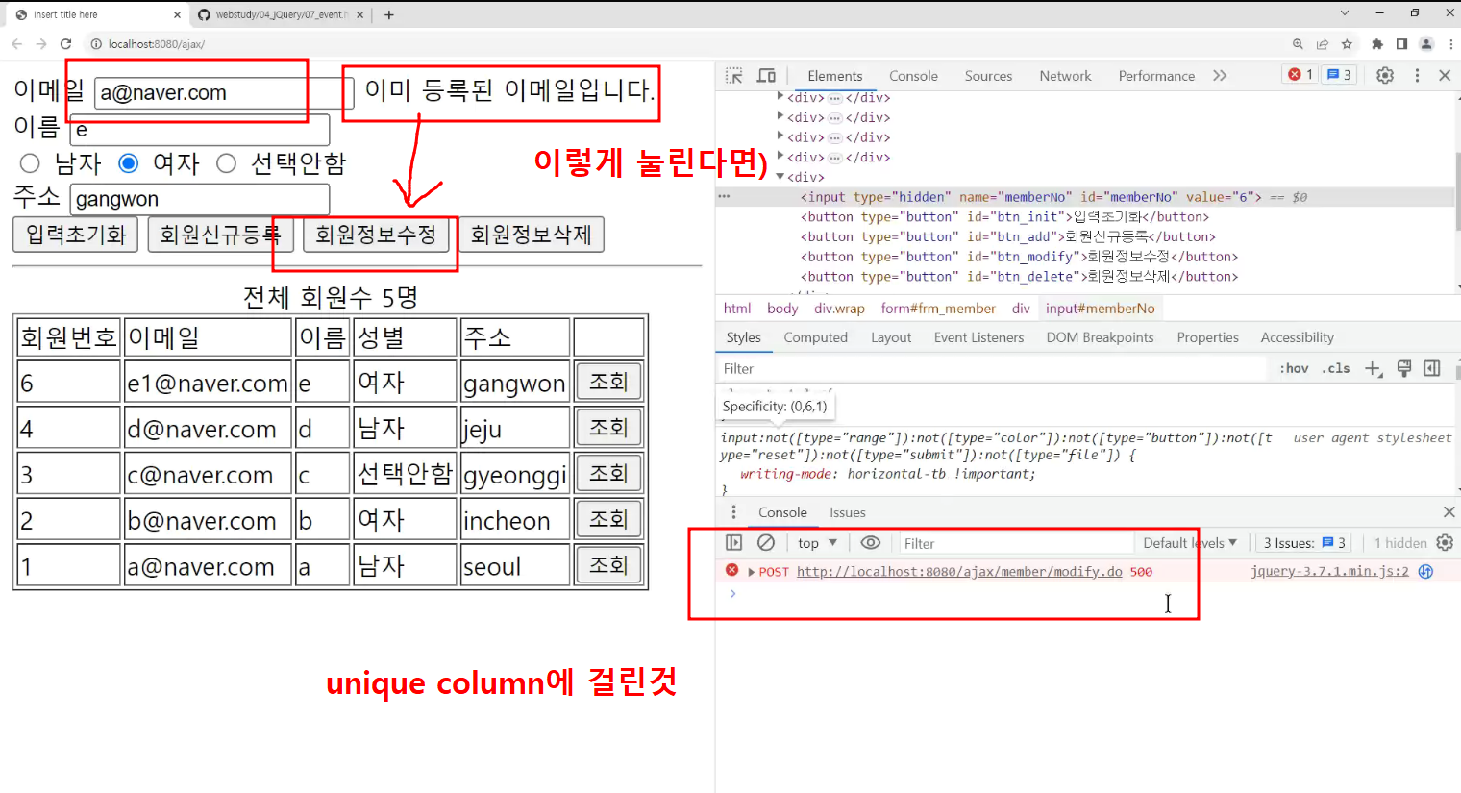Click 조회 for member e1@naver.com

point(608,382)
